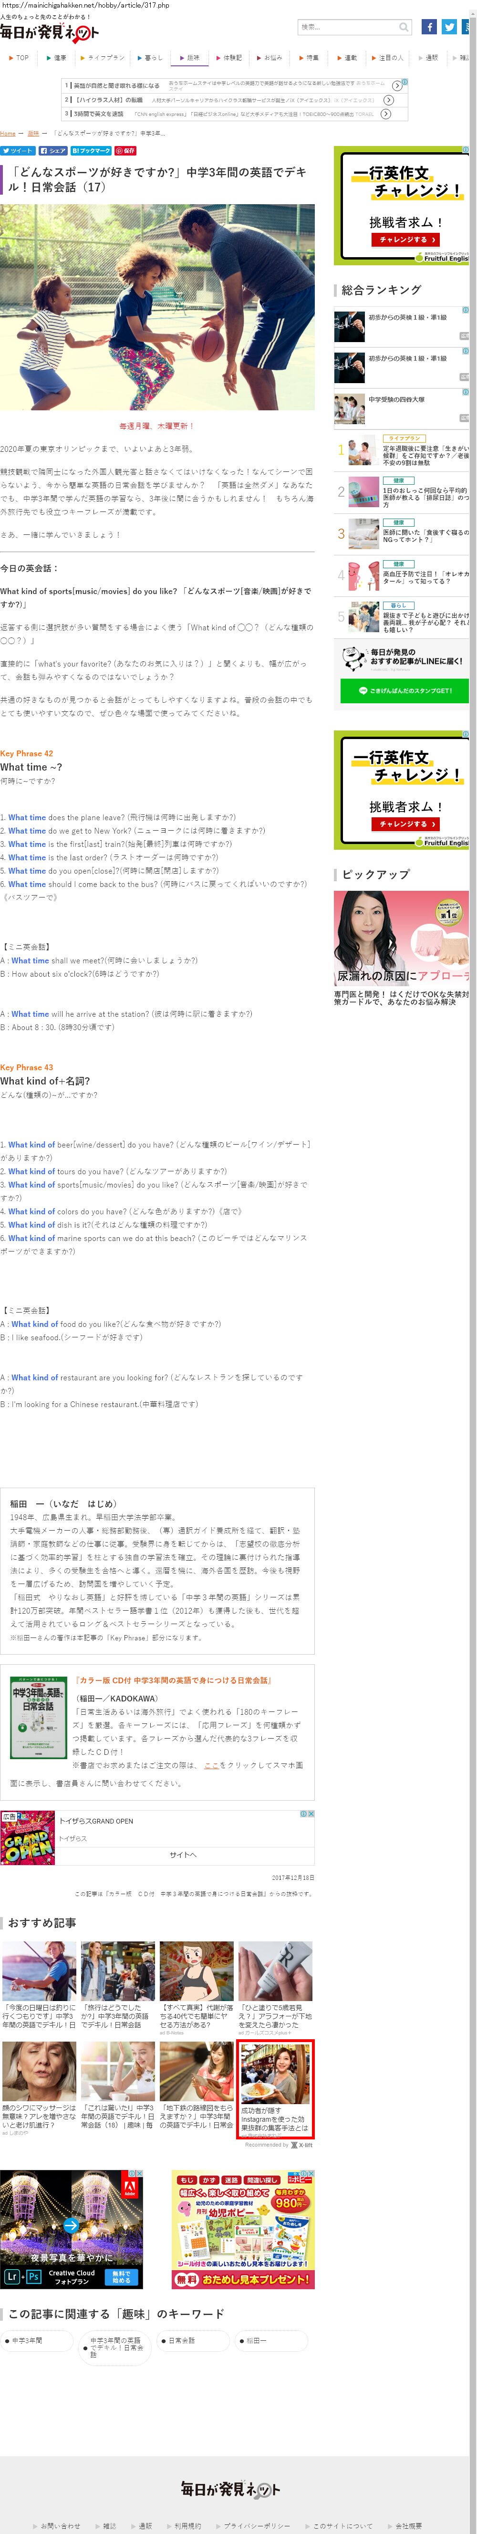
Task: Click the ここ link for book order
Action: [x=210, y=1765]
